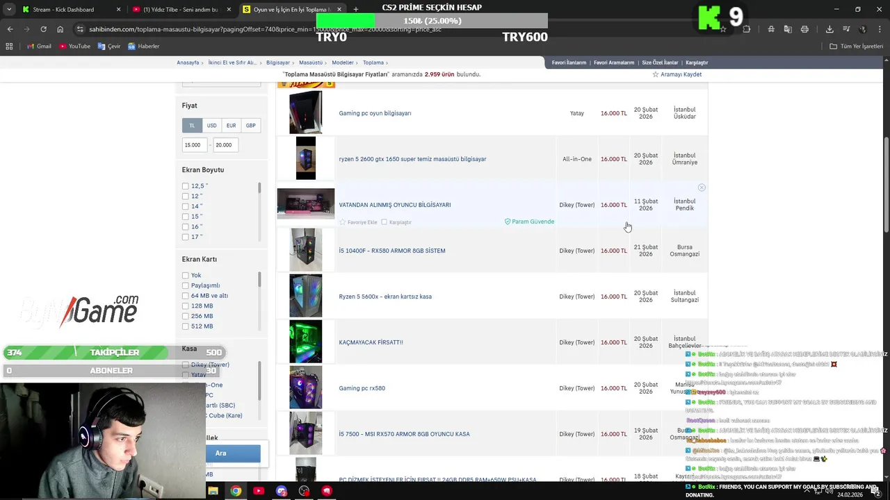
Task: Open new browser tab with plus icon
Action: click(355, 10)
